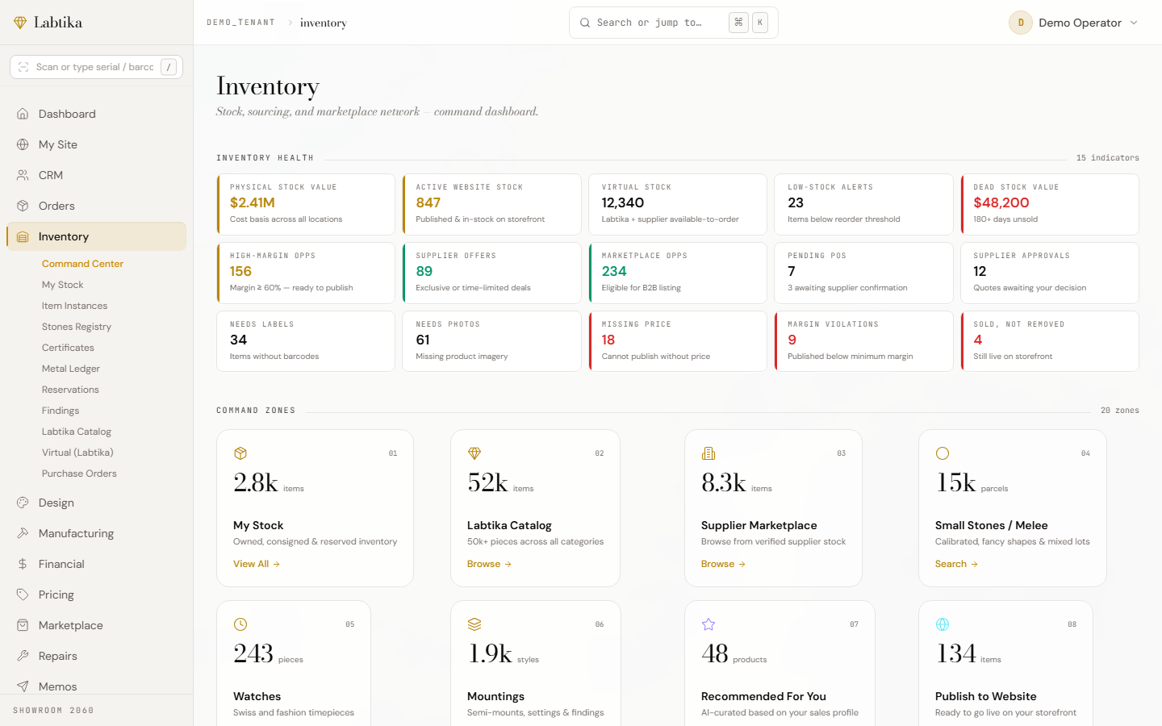The height and width of the screenshot is (726, 1162).
Task: Click the Small Stones circle icon
Action: click(943, 453)
